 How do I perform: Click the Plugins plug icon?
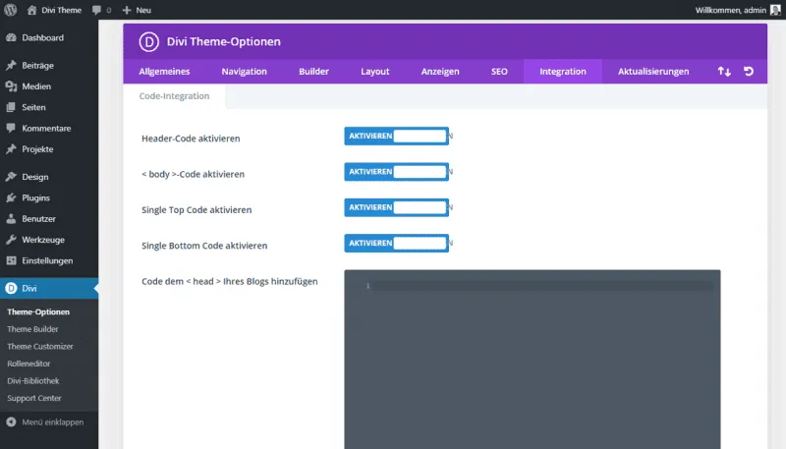coord(11,197)
